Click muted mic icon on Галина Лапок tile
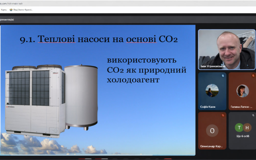The height and width of the screenshot is (160, 256). pyautogui.click(x=253, y=76)
